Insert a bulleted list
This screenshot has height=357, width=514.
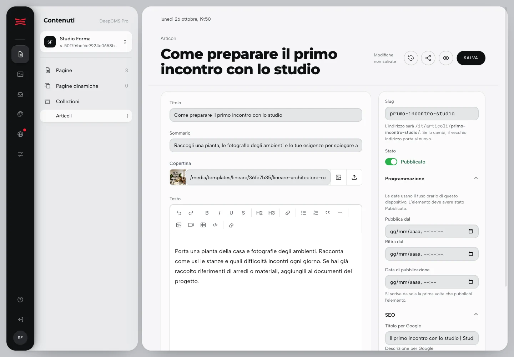click(304, 213)
